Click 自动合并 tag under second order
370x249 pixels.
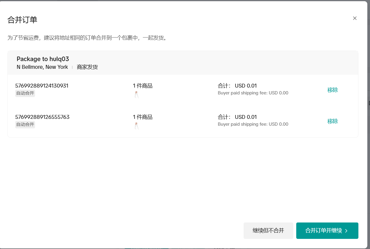(25, 125)
